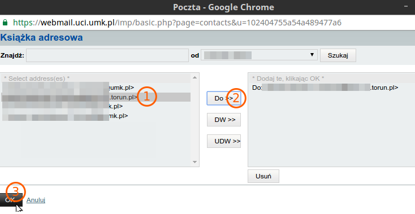Click address list scroll up arrow

pos(195,77)
